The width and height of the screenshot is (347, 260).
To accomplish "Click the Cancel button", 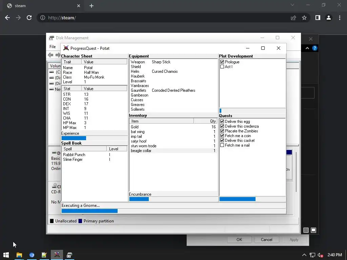I will (x=267, y=240).
